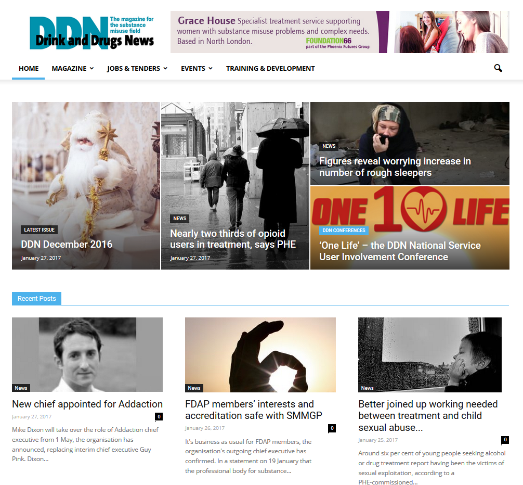
Task: Open the Events menu item
Action: pos(193,68)
